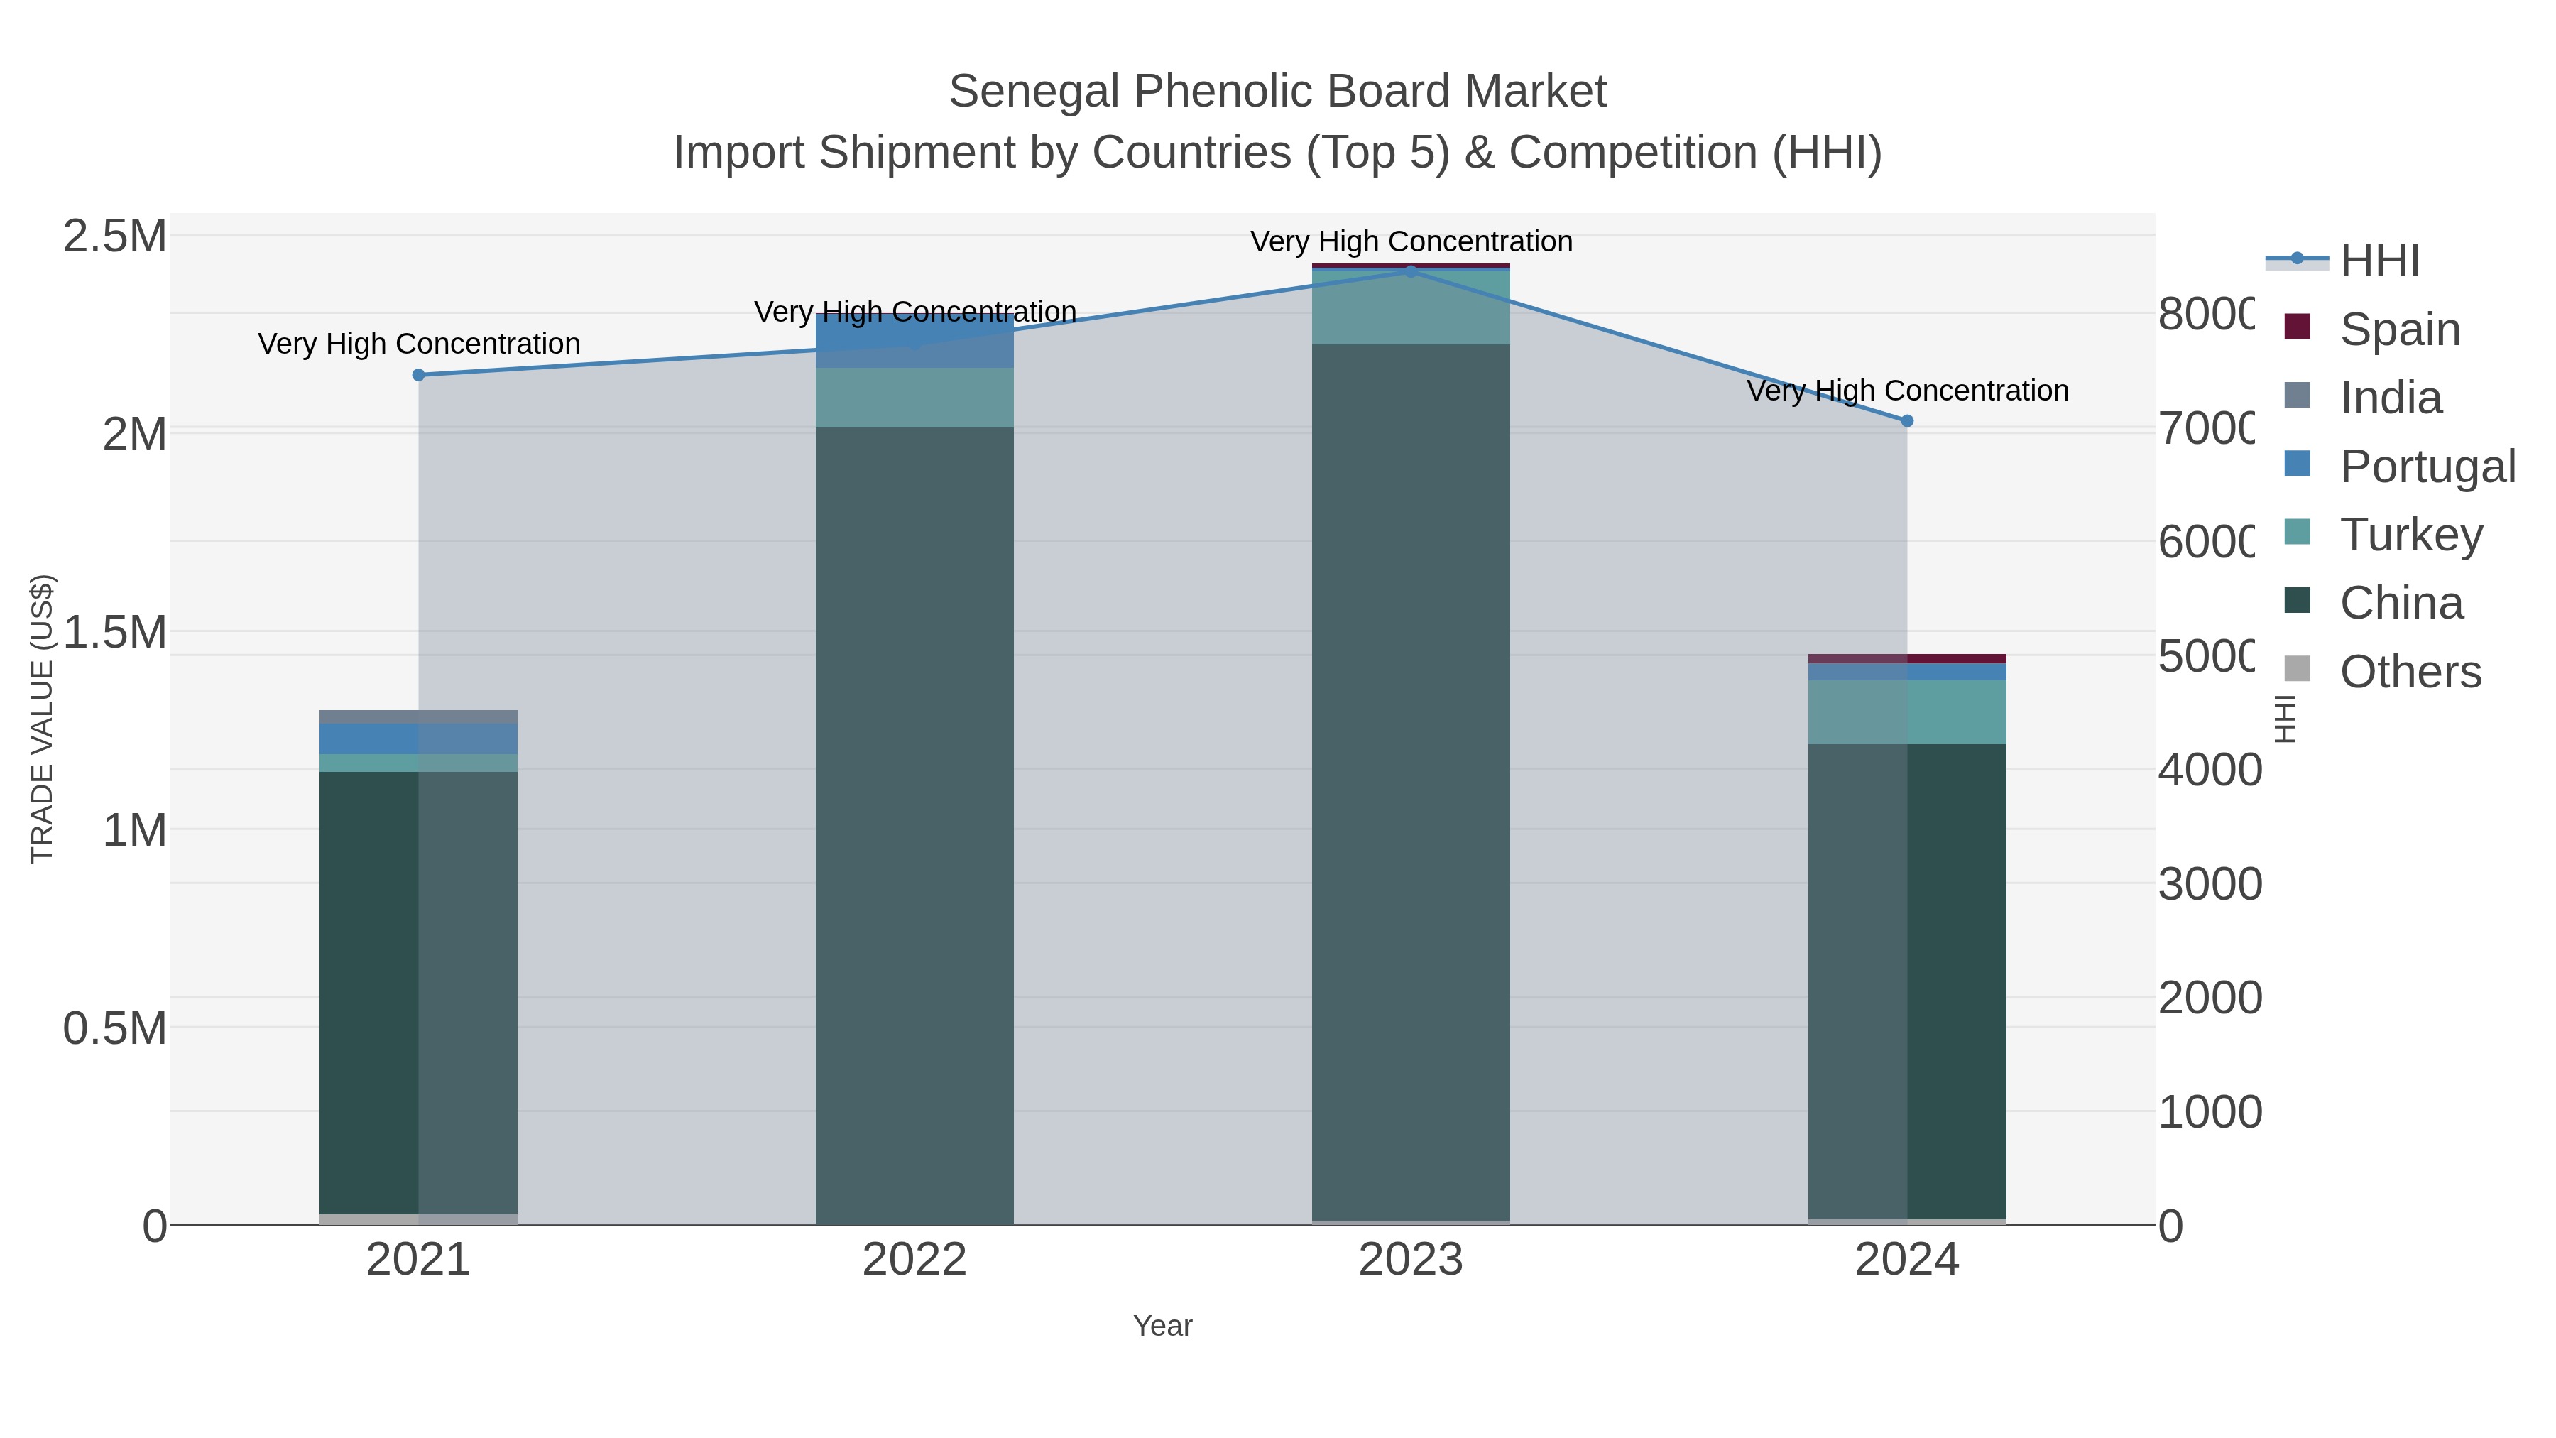
Task: Toggle Spain series in legend
Action: [2372, 329]
